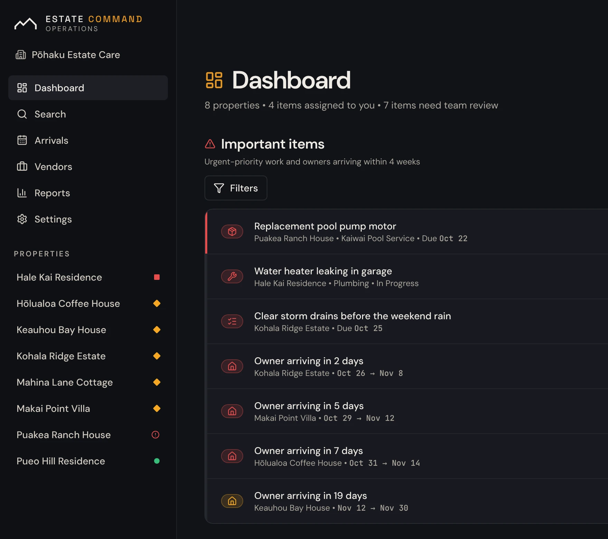Click red square status of Hale Kai Residence
The width and height of the screenshot is (608, 539).
(157, 277)
